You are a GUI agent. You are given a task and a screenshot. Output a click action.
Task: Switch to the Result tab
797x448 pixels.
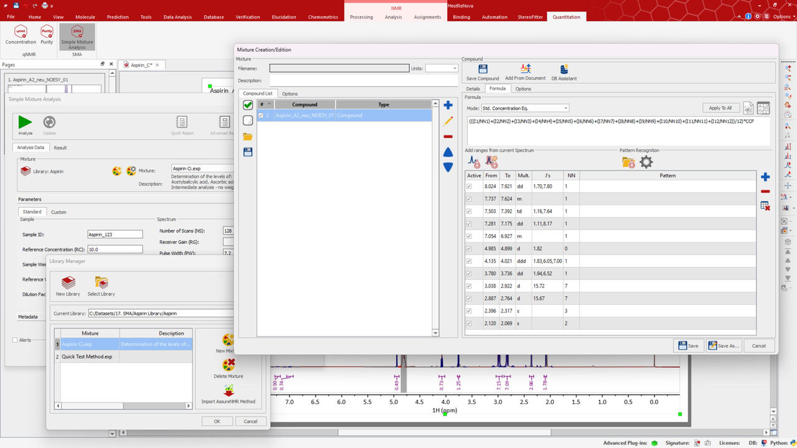pyautogui.click(x=60, y=147)
